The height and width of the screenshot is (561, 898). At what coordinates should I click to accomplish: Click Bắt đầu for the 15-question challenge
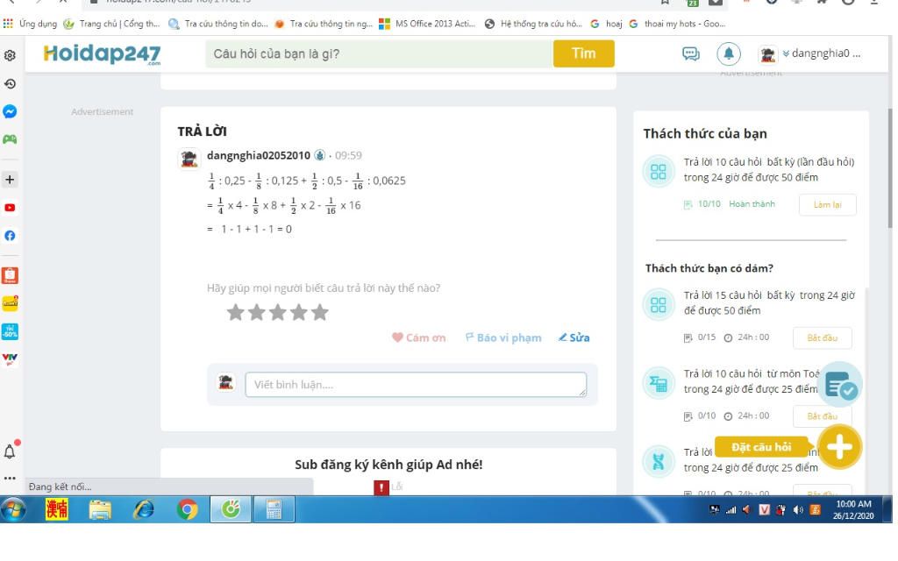click(x=823, y=337)
